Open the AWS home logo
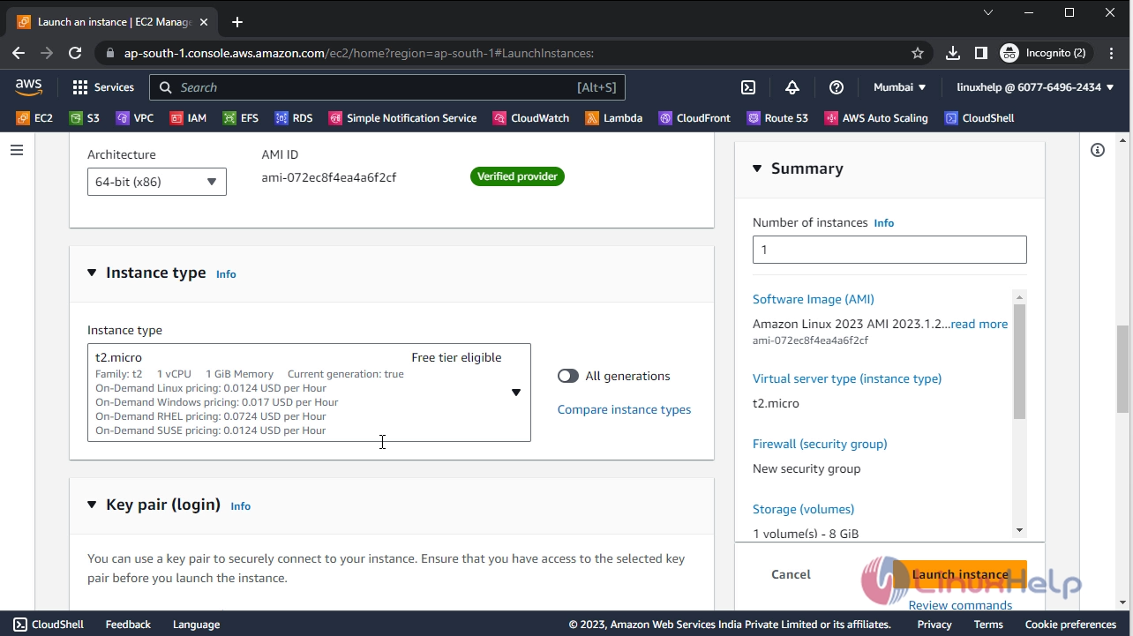Viewport: 1133px width, 636px height. (28, 86)
